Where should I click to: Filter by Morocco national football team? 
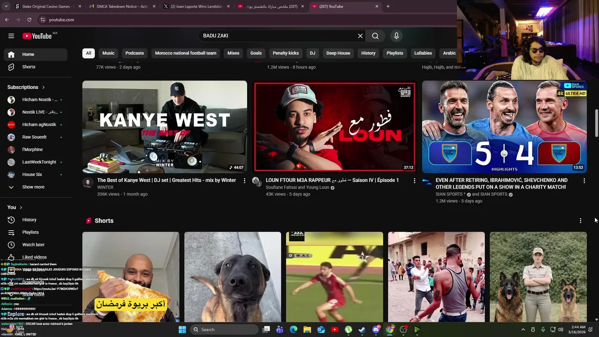coord(186,53)
